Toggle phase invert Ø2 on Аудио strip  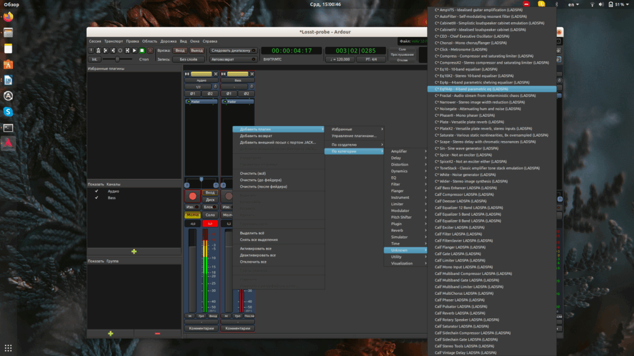tap(210, 94)
